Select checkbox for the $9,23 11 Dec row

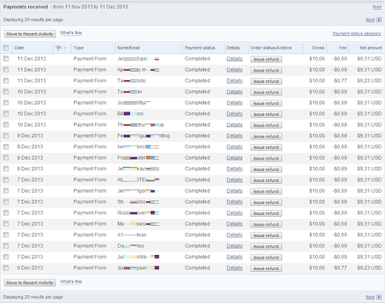[x=6, y=80]
